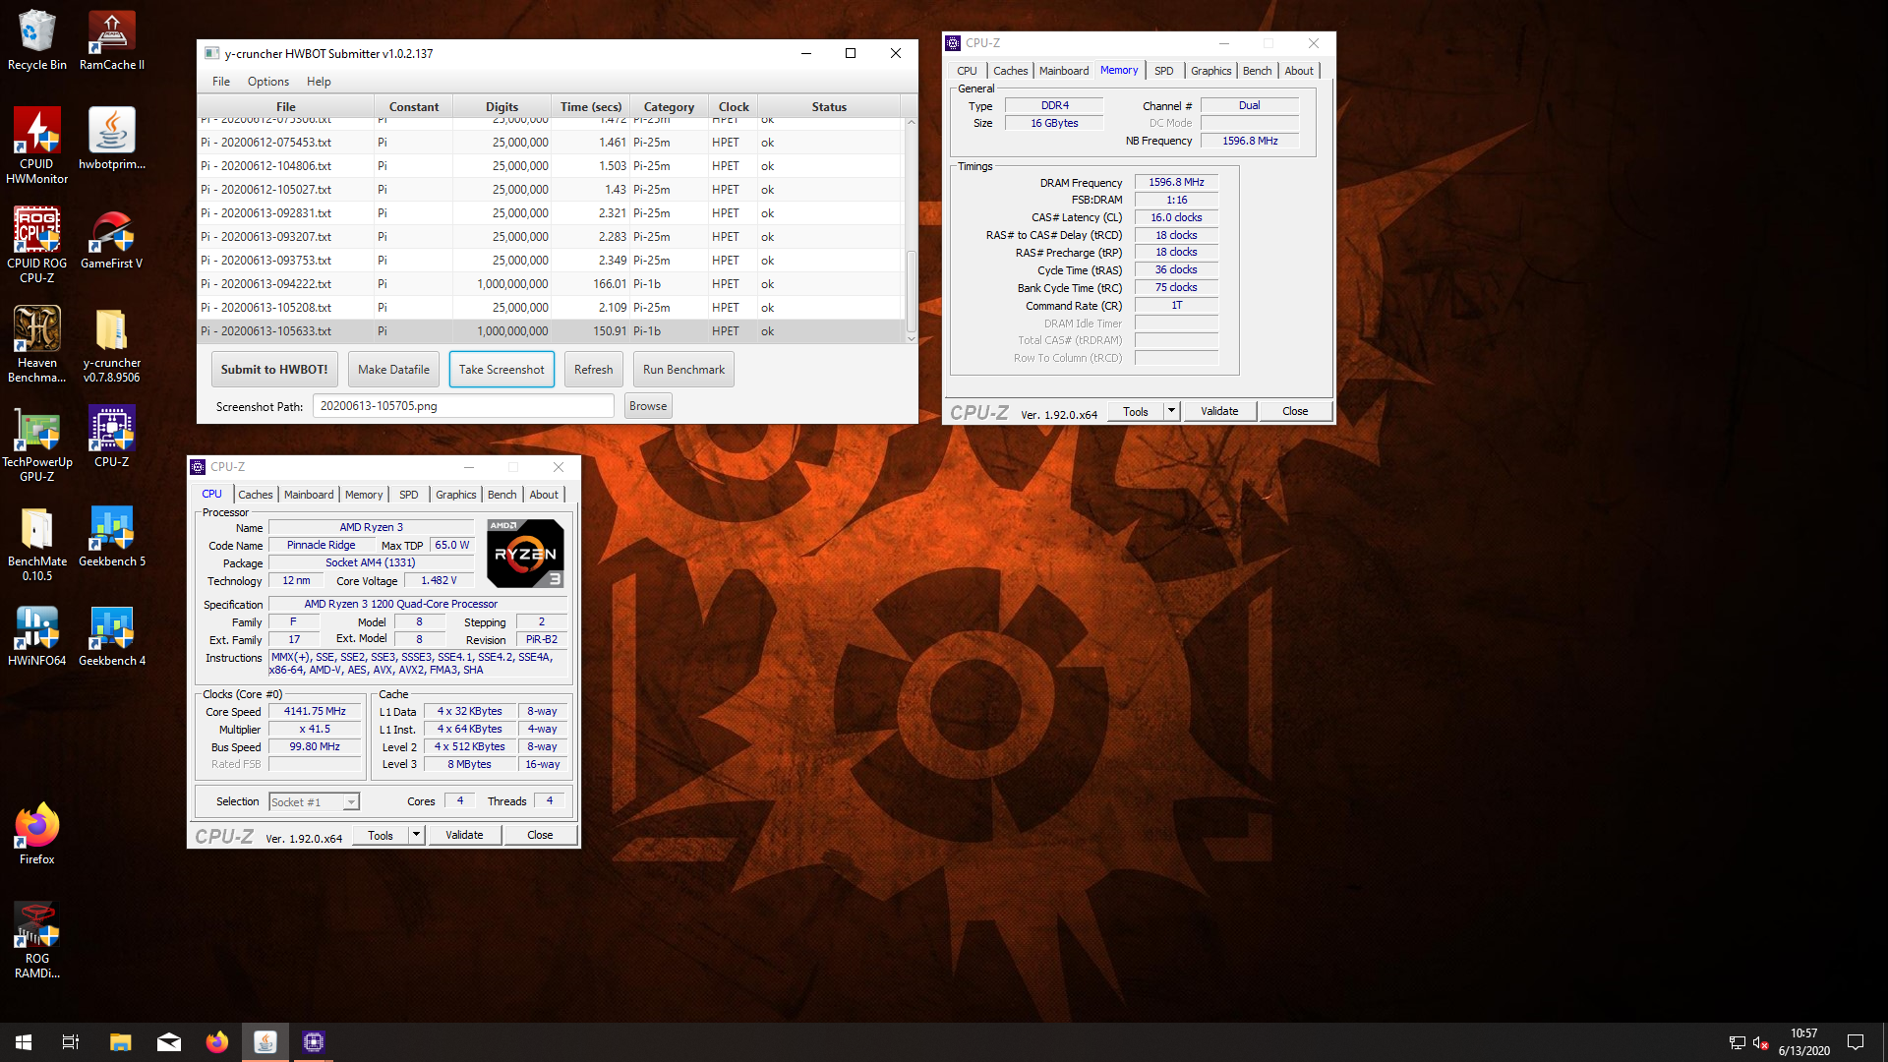
Task: Open the Recycle Bin desktop icon
Action: [x=36, y=39]
